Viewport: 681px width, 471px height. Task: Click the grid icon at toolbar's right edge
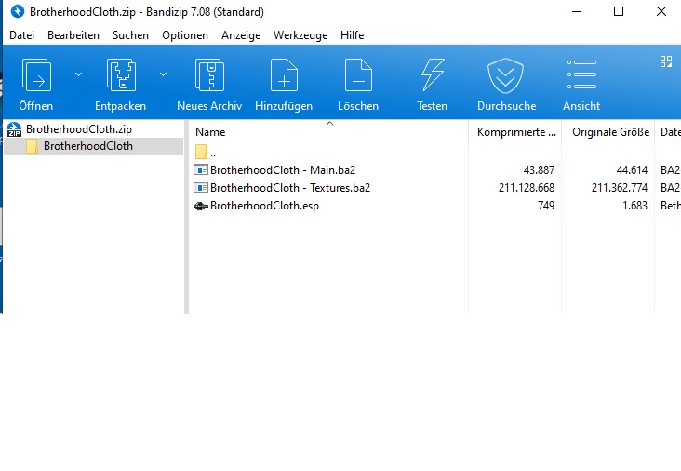click(666, 61)
